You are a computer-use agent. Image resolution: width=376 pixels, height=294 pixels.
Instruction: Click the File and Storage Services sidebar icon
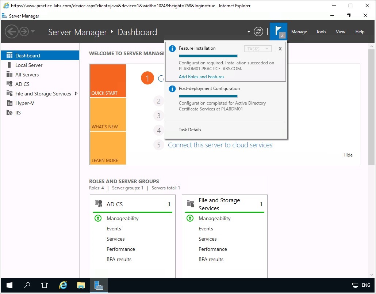(9, 93)
